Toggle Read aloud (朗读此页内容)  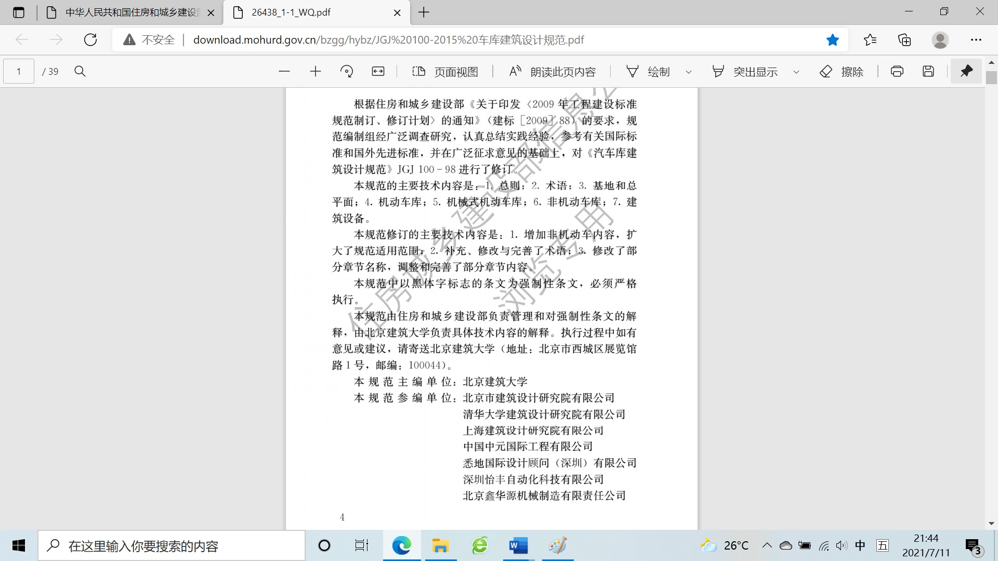tap(552, 72)
